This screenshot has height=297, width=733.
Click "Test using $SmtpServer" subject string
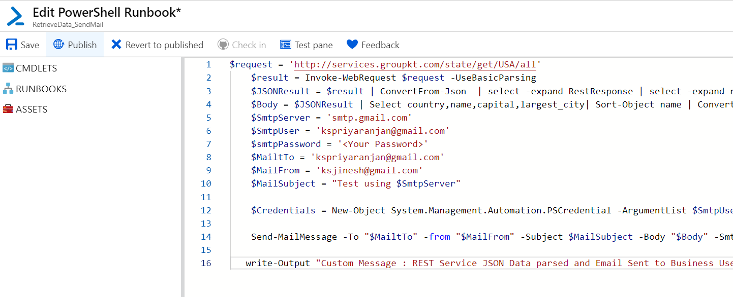pos(396,183)
